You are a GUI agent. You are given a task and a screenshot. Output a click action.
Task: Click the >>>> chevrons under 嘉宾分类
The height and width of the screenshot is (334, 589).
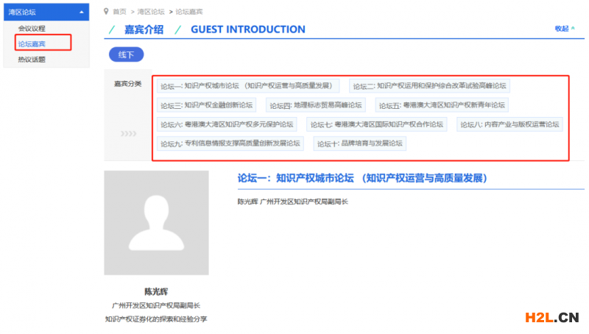[128, 134]
